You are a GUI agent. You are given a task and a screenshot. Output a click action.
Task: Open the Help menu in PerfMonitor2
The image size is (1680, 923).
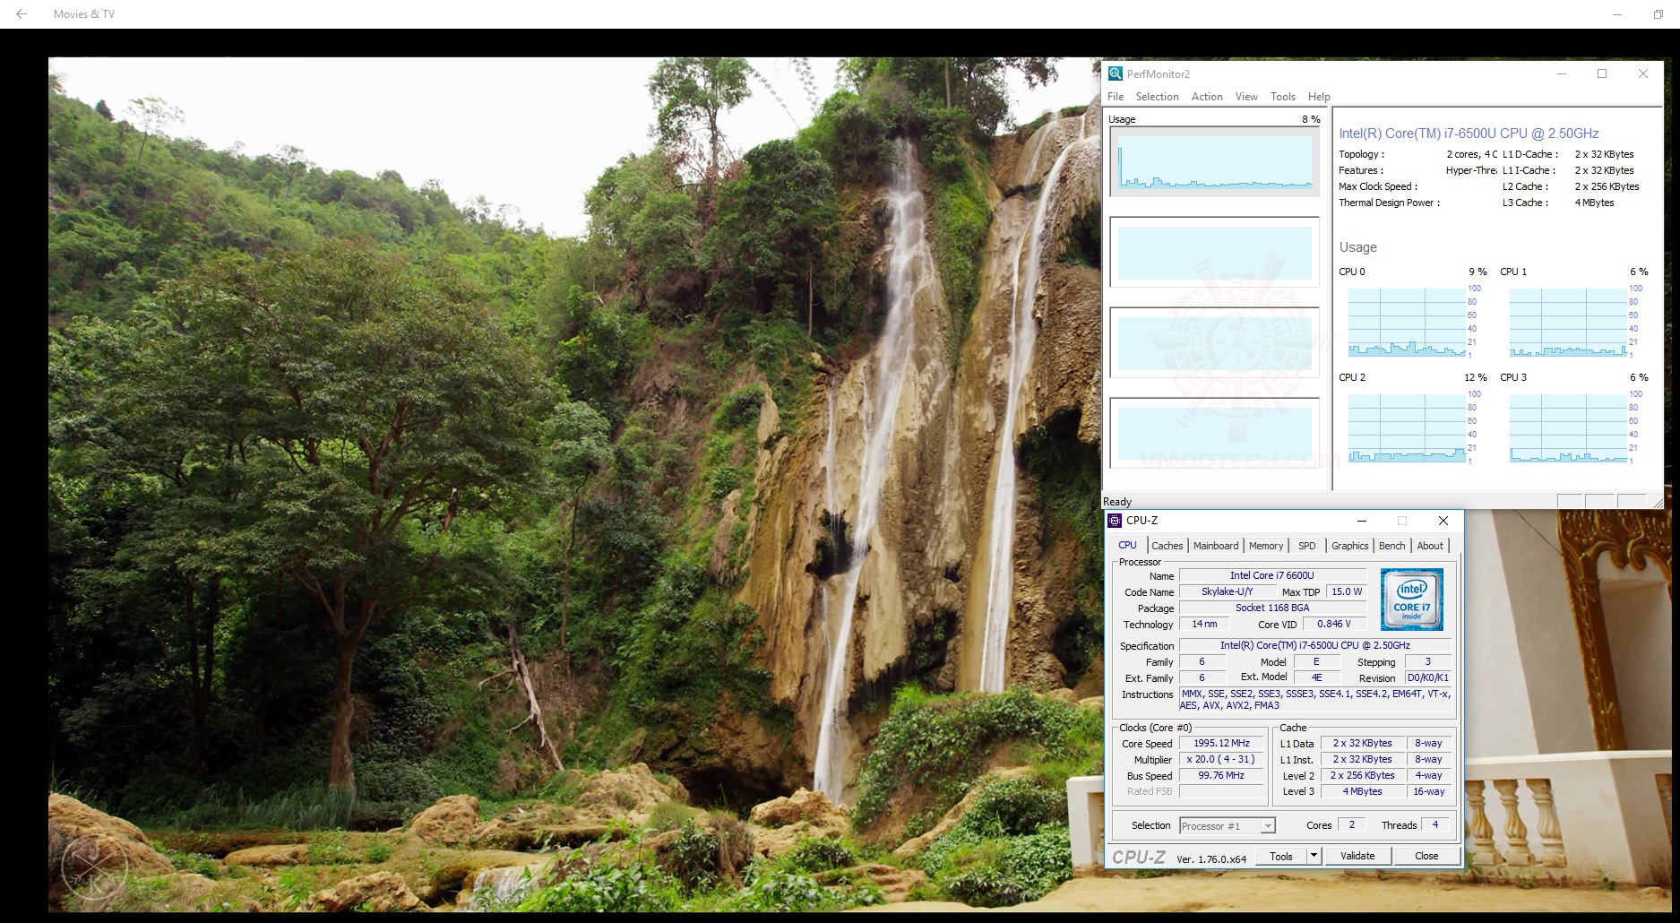[x=1319, y=97]
